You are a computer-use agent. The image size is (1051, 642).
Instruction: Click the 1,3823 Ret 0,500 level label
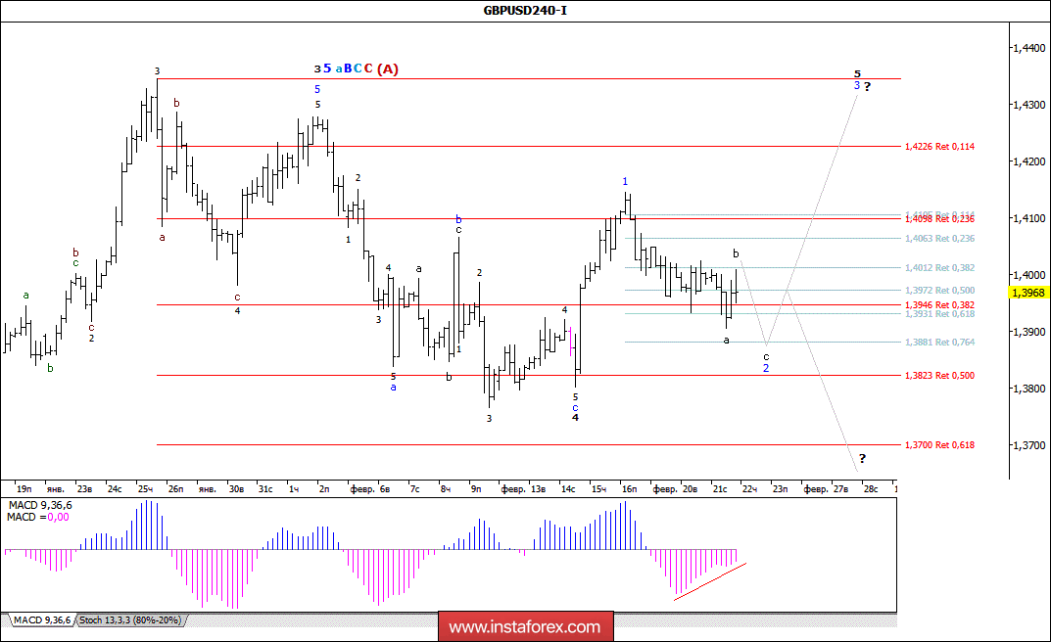pos(939,376)
